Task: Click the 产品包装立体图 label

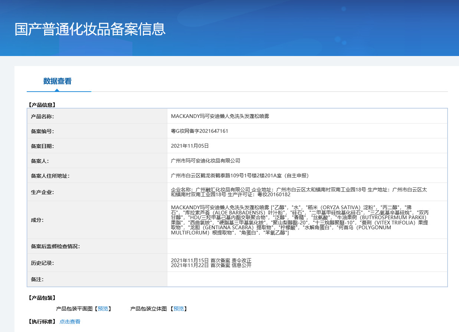Action: [x=149, y=309]
